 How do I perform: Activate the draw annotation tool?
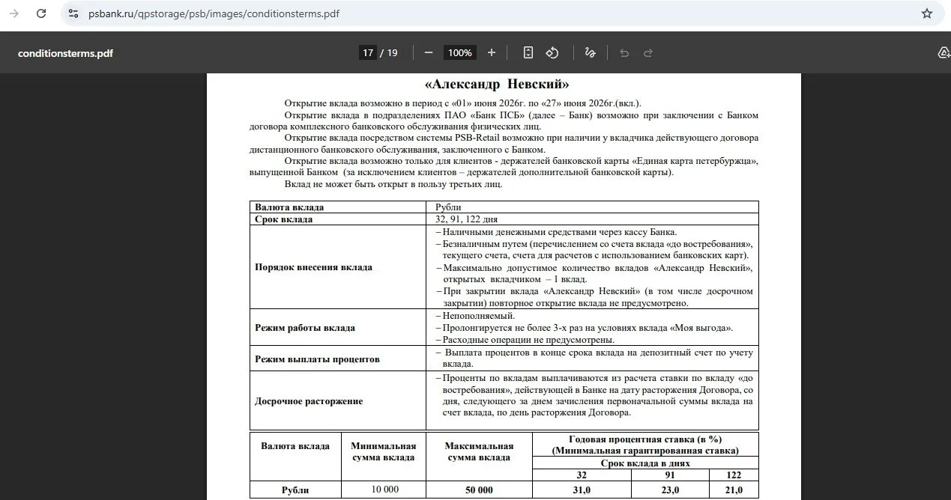click(x=590, y=52)
